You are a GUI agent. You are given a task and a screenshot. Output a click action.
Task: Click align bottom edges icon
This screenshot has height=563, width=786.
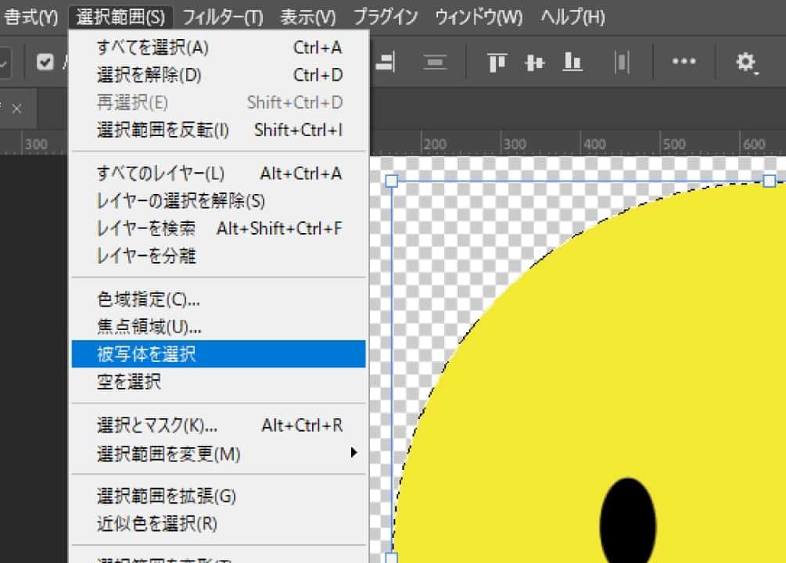(572, 63)
